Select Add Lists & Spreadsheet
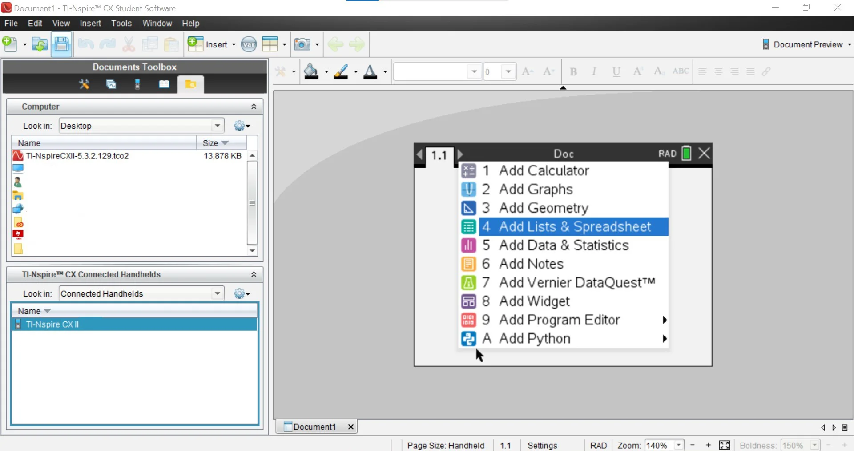The height and width of the screenshot is (451, 854). pyautogui.click(x=574, y=226)
